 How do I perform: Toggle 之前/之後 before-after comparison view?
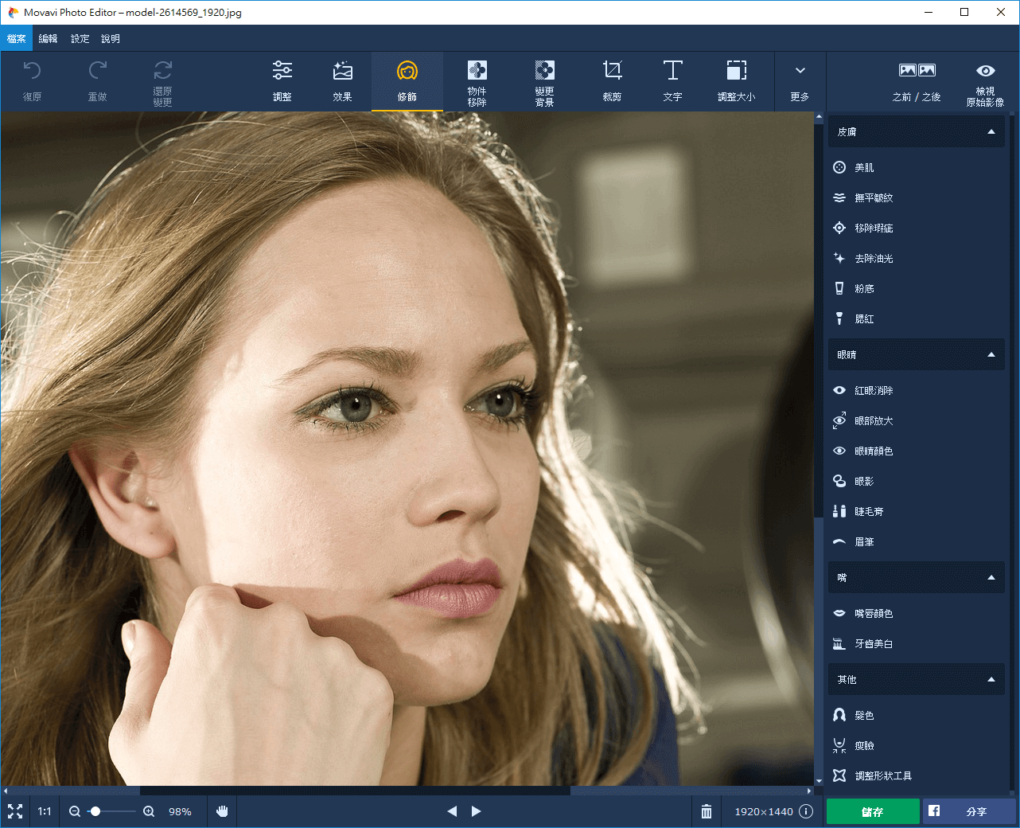[x=917, y=81]
